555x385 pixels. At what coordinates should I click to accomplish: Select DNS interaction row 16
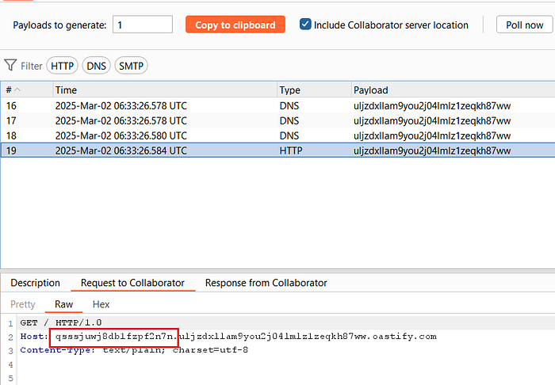pos(277,105)
